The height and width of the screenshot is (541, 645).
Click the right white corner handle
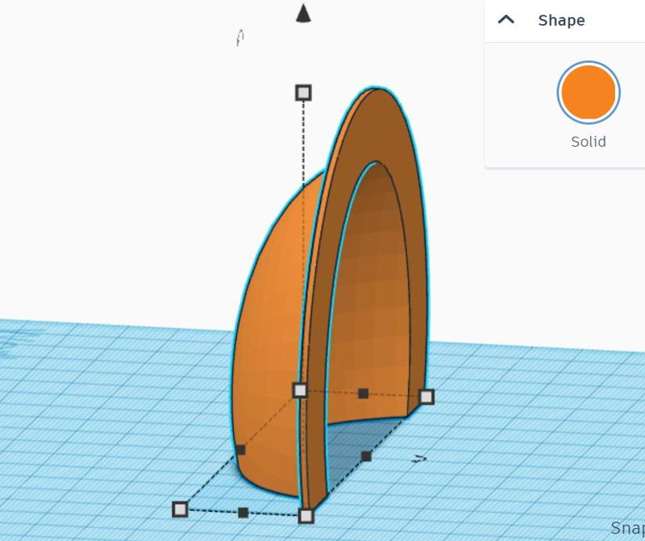coord(427,397)
